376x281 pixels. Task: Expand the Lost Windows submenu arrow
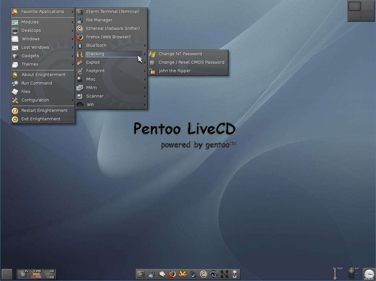click(73, 48)
